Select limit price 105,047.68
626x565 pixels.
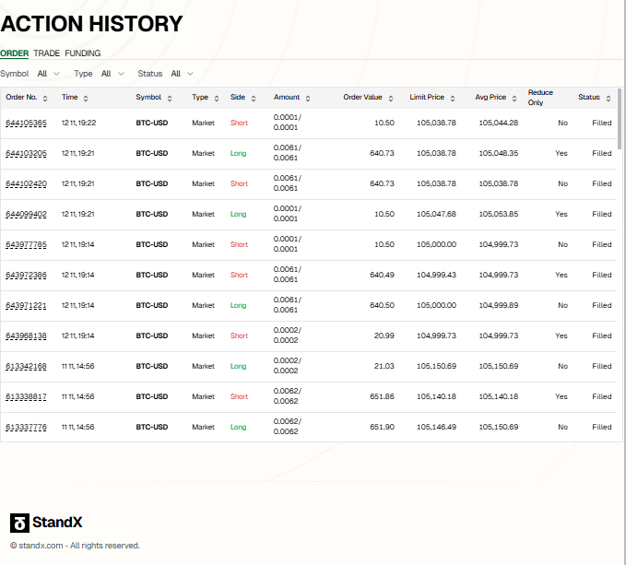coord(436,214)
